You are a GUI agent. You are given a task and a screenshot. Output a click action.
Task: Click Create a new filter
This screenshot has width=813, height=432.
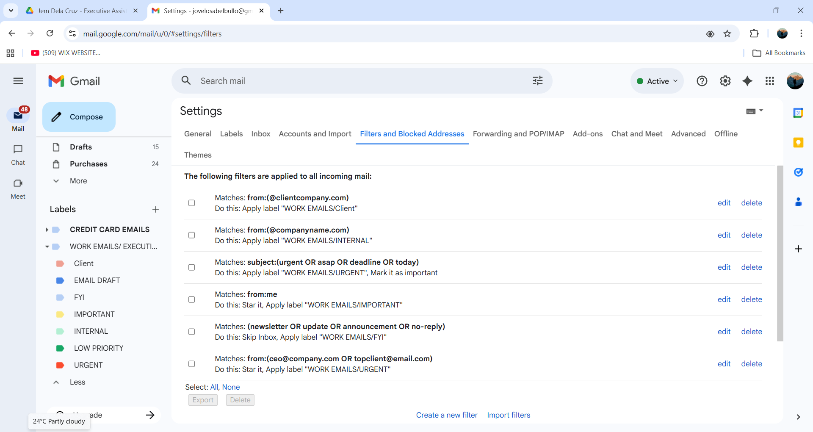pos(447,415)
